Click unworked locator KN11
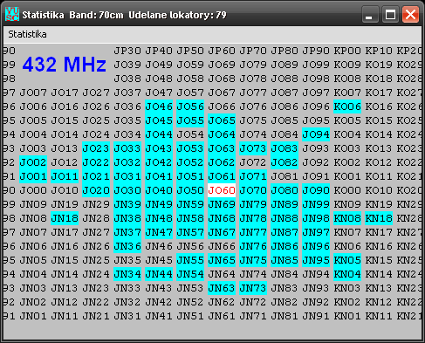Image resolution: width=425 pixels, height=343 pixels. (379, 316)
